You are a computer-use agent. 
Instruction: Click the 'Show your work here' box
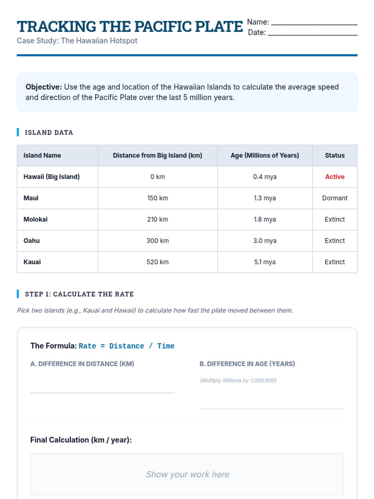[187, 474]
